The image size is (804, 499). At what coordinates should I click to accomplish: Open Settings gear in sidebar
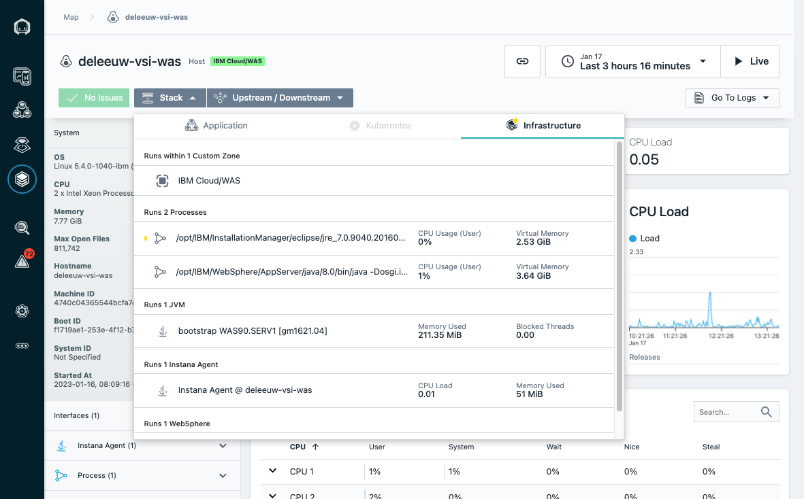click(22, 311)
